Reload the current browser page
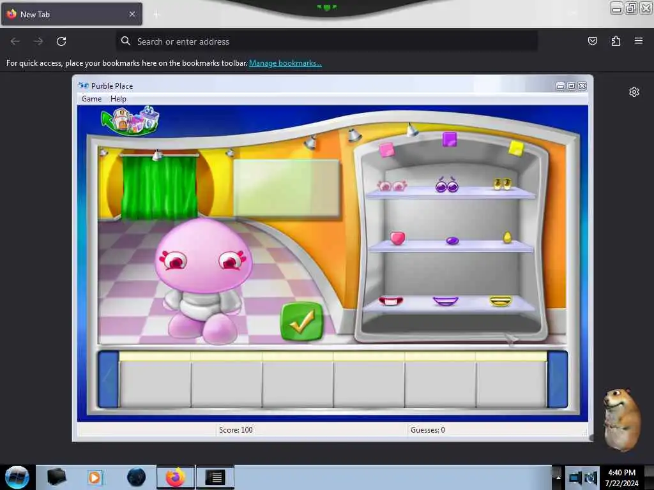The width and height of the screenshot is (654, 490). [61, 41]
